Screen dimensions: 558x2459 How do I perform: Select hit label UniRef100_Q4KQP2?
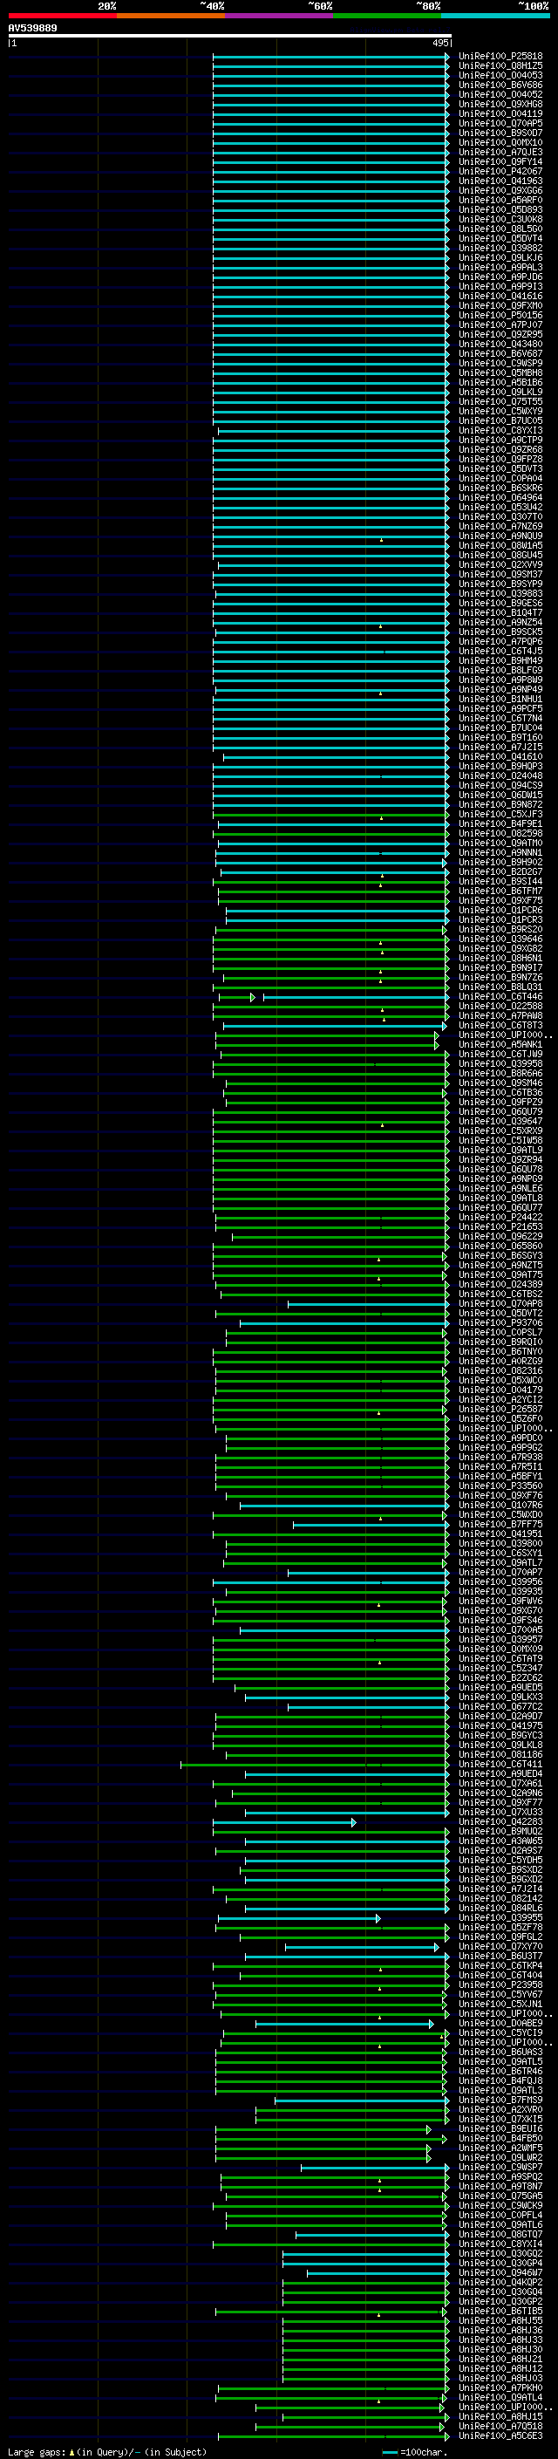click(x=500, y=2281)
